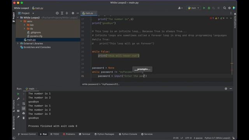The height and width of the screenshot is (140, 249).
Task: Open Run panel settings gear
Action: (226, 89)
